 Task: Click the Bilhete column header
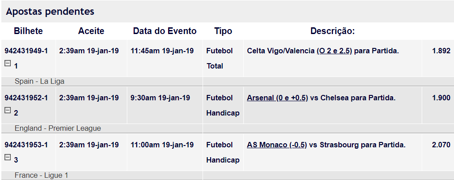[x=28, y=31]
